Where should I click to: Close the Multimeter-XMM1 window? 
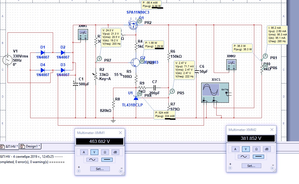point(120,133)
